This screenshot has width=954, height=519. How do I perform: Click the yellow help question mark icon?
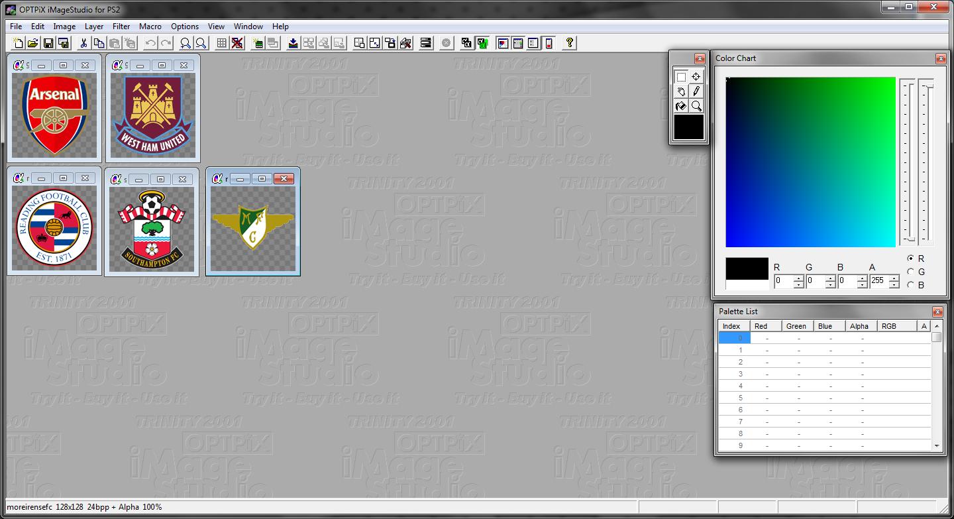[569, 43]
